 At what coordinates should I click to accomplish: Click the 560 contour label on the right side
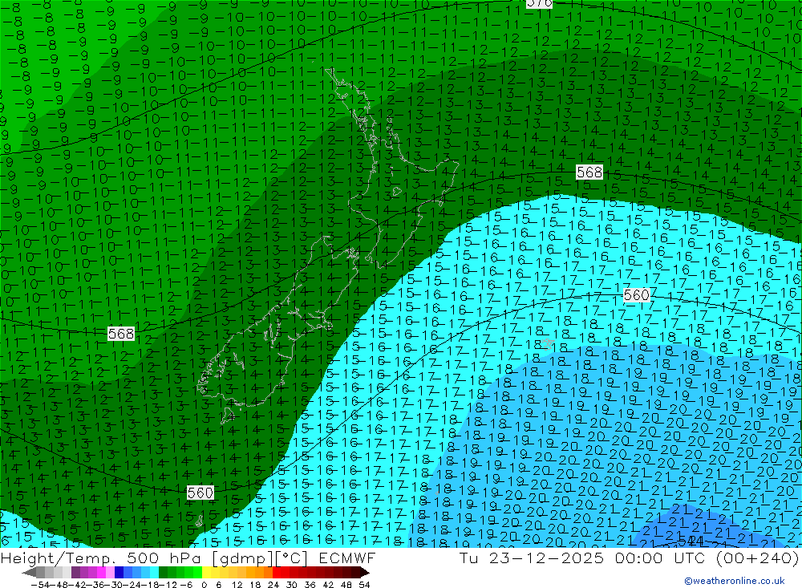click(636, 295)
